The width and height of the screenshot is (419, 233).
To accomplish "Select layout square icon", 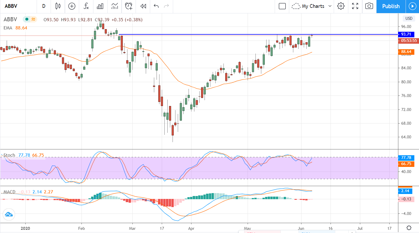I will [x=282, y=6].
